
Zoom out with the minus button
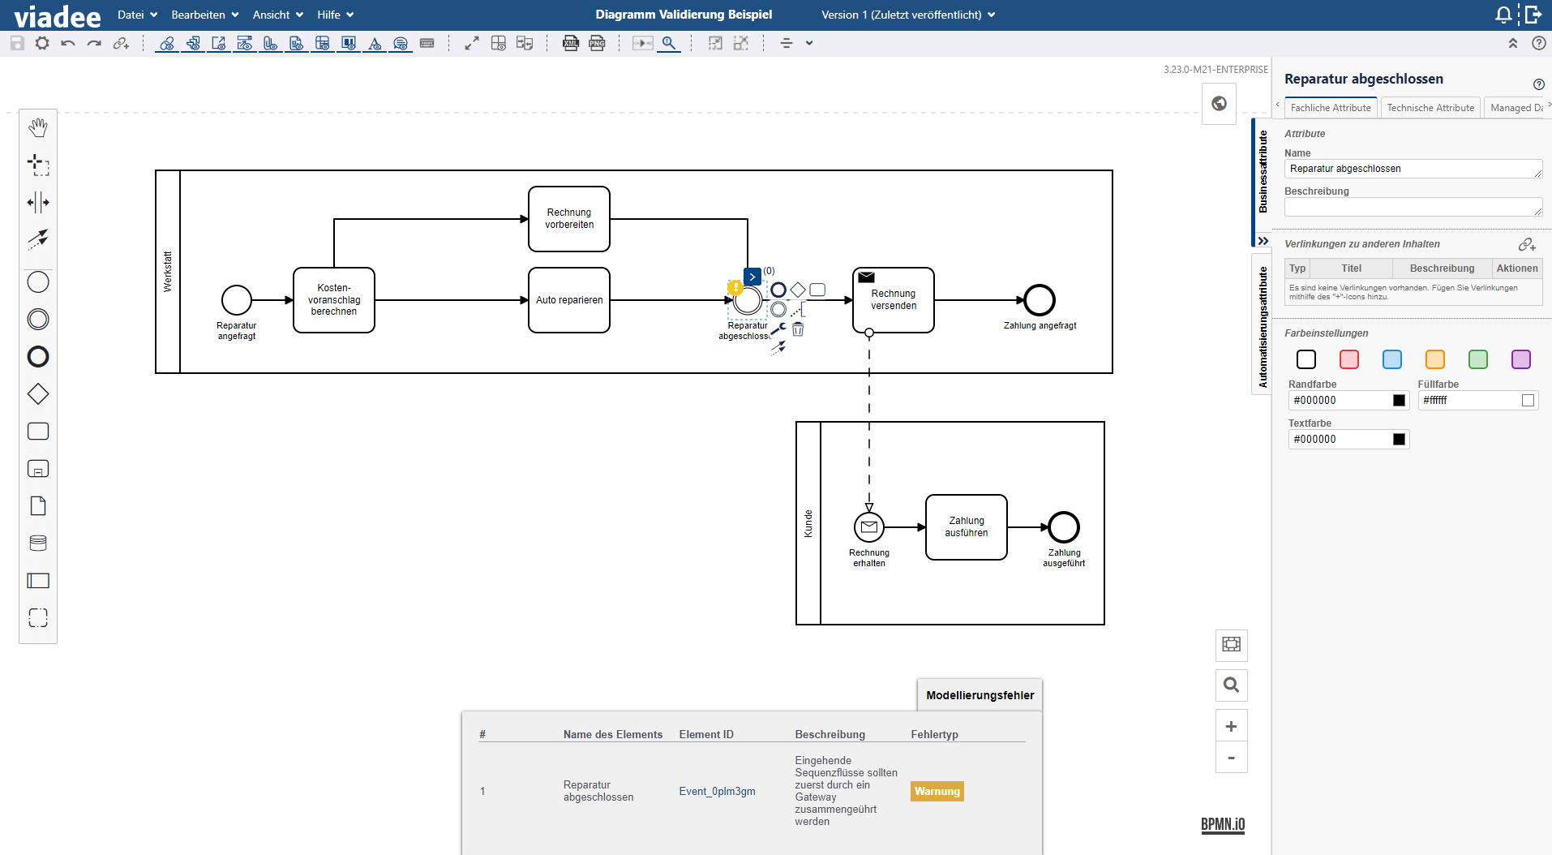(x=1231, y=758)
